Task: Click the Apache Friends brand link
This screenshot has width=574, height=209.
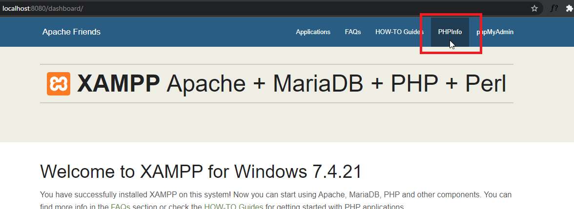Action: click(x=71, y=32)
